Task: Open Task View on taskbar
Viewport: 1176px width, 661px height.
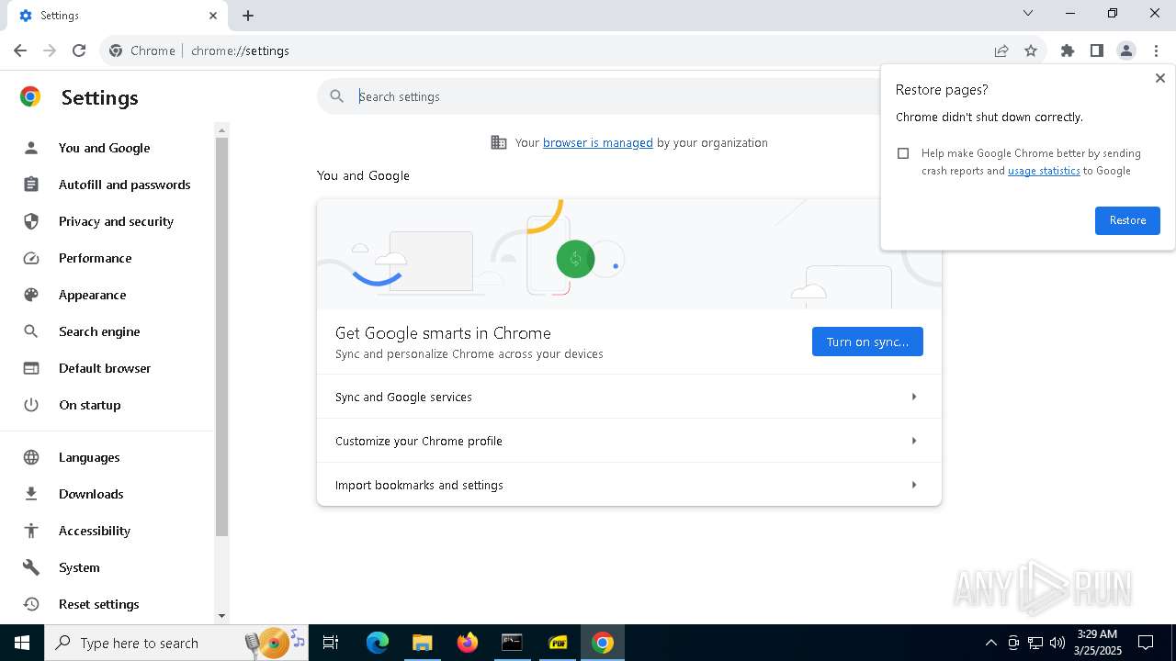Action: [x=331, y=643]
